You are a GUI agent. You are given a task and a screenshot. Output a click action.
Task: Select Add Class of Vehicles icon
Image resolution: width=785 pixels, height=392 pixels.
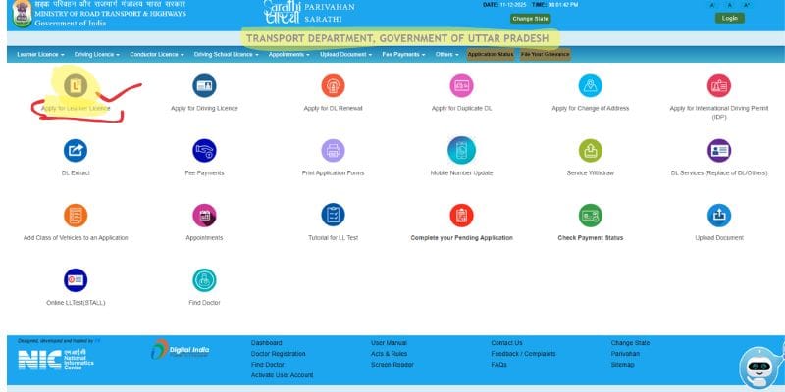tap(76, 216)
